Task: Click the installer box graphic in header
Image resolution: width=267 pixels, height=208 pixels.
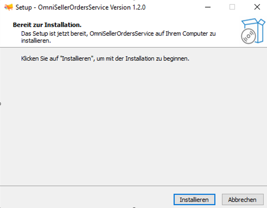Action: pyautogui.click(x=253, y=31)
